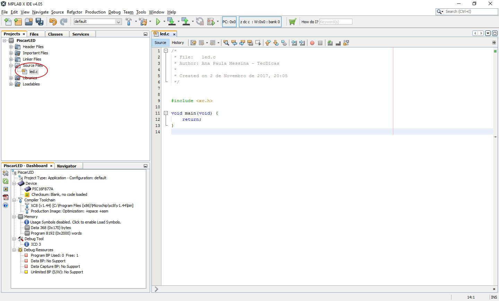499x301 pixels.
Task: Select the Source view button
Action: tap(160, 43)
